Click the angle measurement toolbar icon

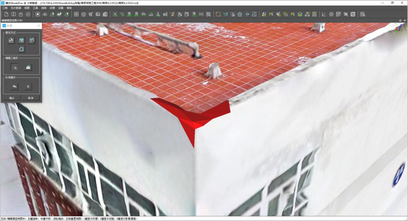coord(324,14)
